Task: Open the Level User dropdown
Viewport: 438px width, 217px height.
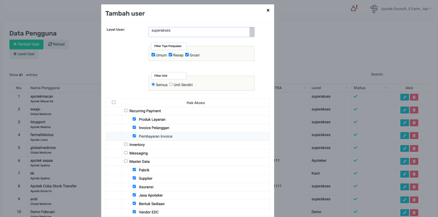Action: pos(201,32)
